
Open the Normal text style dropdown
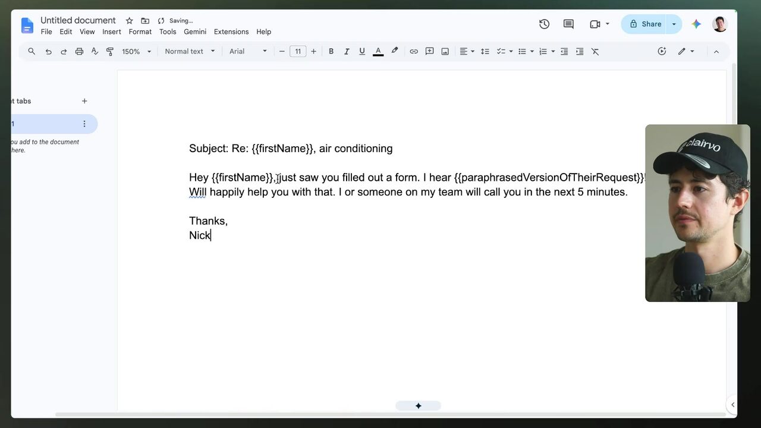click(x=190, y=52)
